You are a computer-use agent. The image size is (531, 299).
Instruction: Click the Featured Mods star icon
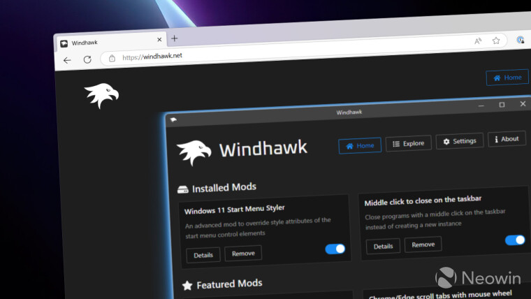tap(187, 286)
